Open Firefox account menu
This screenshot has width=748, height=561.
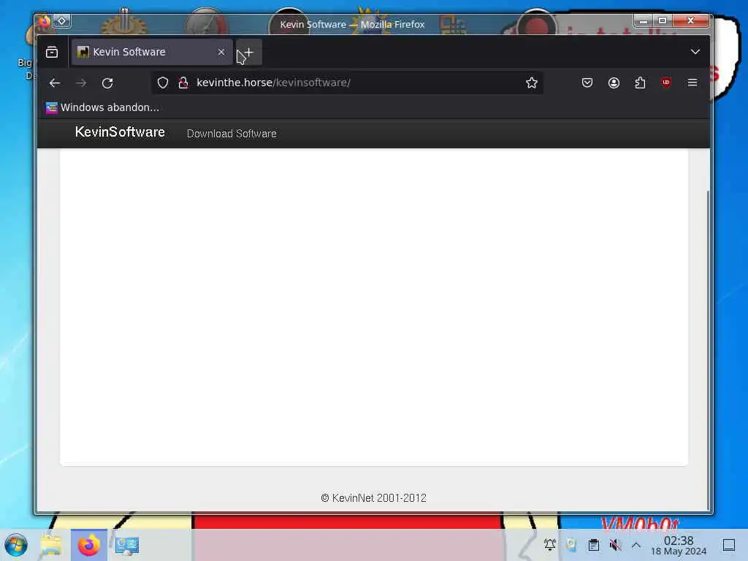614,83
